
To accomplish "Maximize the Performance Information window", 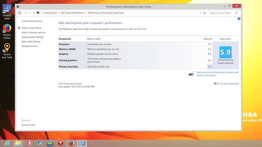I will 230,6.
